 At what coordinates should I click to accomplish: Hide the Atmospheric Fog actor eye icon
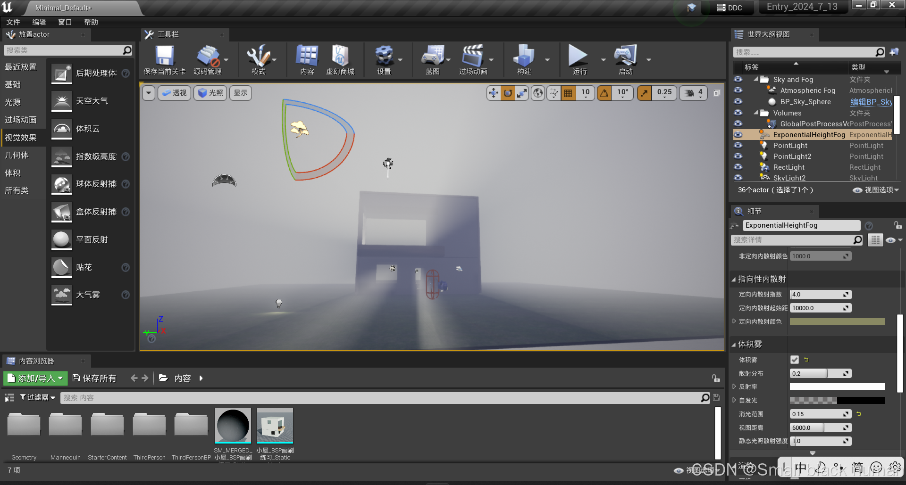pos(738,90)
